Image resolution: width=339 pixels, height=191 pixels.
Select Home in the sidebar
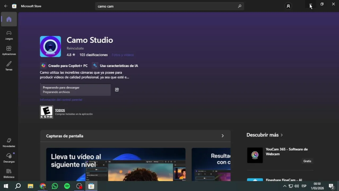(9, 19)
